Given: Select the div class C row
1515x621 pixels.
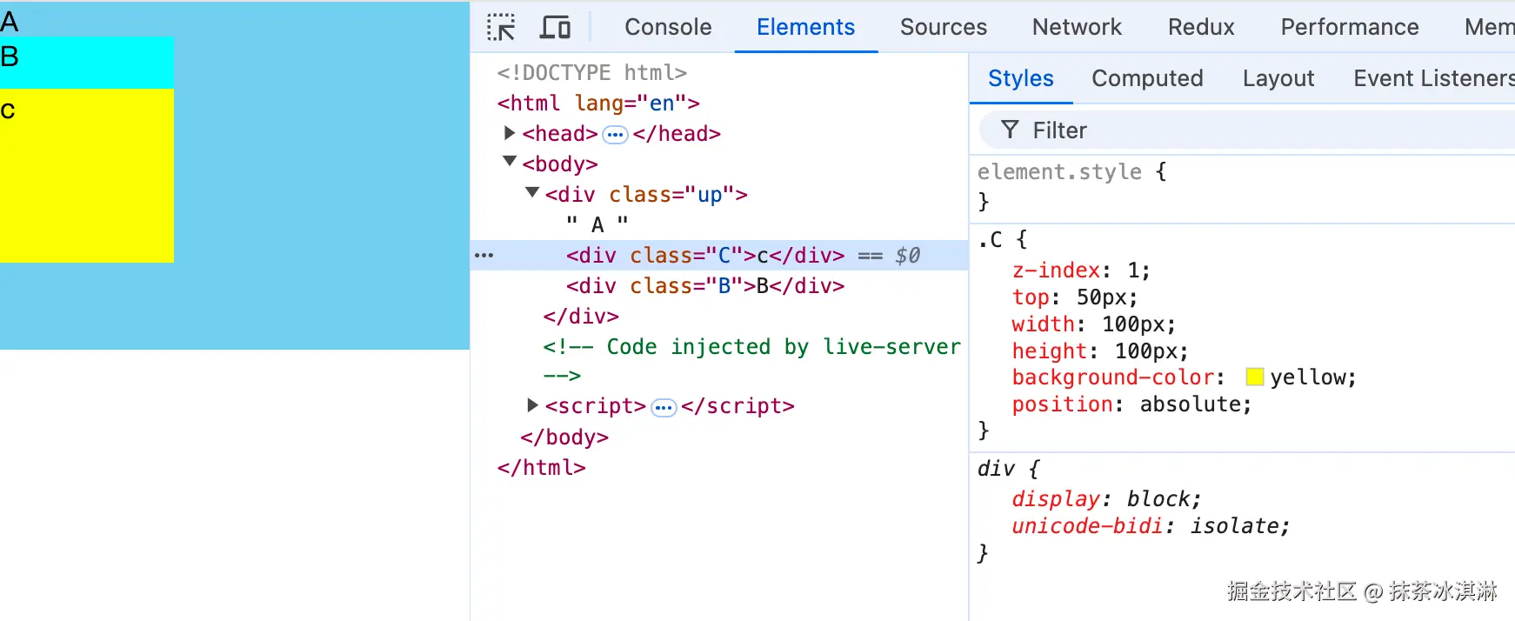Looking at the screenshot, I should point(719,255).
